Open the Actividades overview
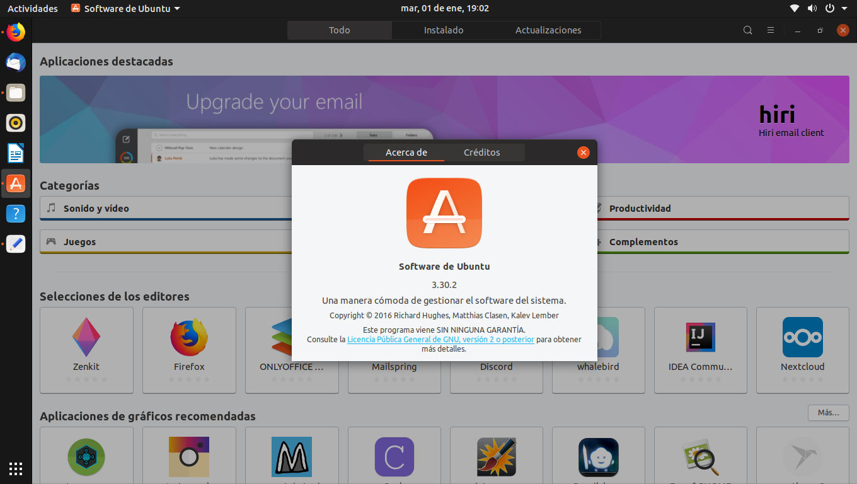The width and height of the screenshot is (857, 484). click(x=33, y=8)
